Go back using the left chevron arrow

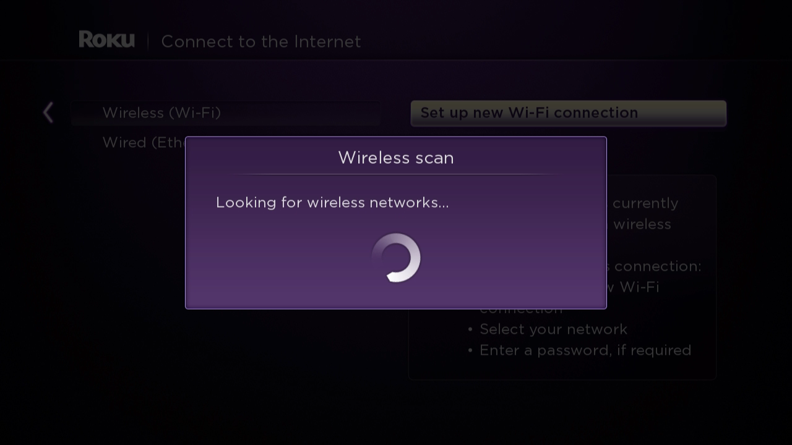click(48, 112)
